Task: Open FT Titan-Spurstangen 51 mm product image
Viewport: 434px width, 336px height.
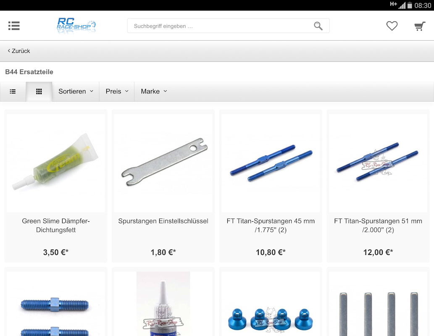Action: (378, 163)
